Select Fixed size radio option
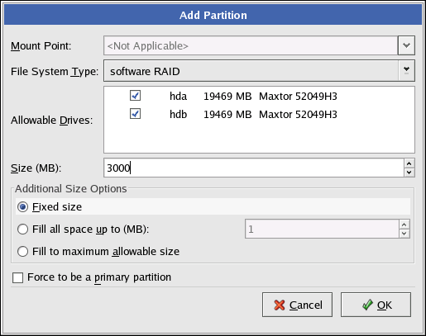 point(22,207)
